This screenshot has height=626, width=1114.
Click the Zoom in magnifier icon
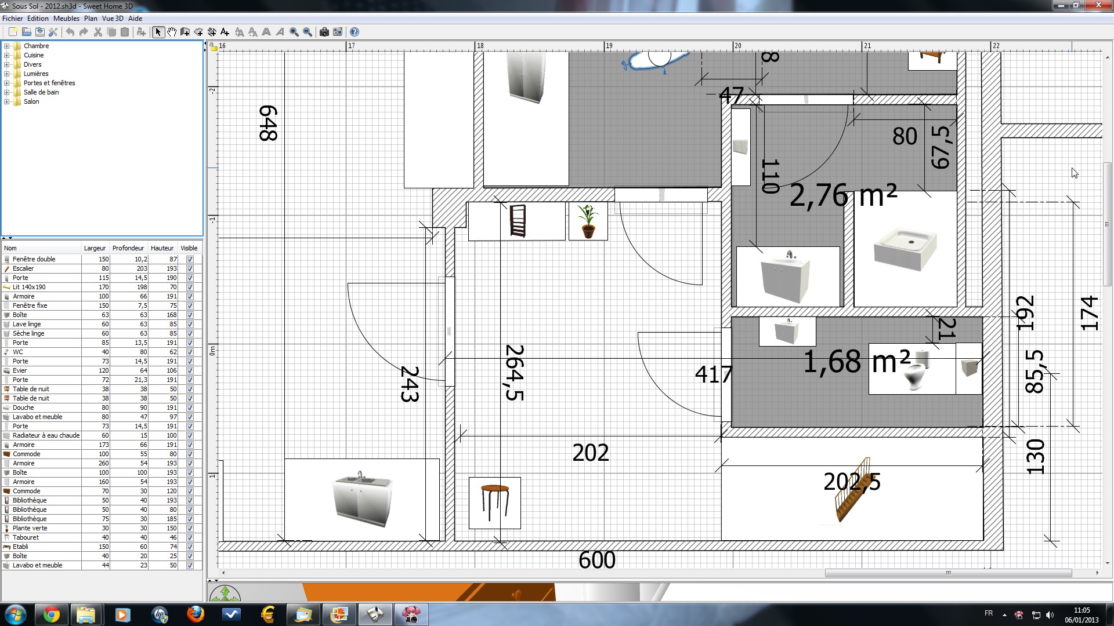tap(294, 32)
